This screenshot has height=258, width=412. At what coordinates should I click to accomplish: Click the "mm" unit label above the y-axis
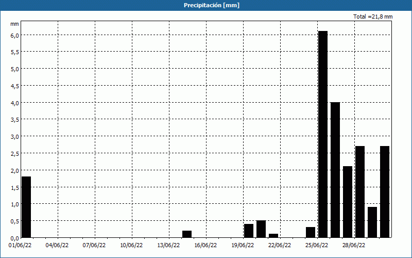(x=14, y=24)
